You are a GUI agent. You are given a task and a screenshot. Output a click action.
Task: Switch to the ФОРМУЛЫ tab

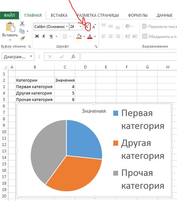[138, 15]
